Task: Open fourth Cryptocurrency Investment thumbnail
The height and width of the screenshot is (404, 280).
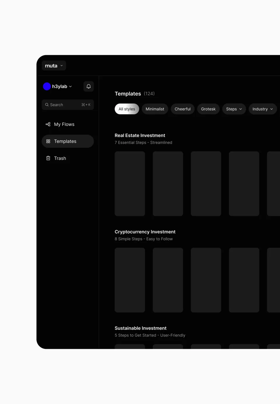Action: (x=244, y=280)
